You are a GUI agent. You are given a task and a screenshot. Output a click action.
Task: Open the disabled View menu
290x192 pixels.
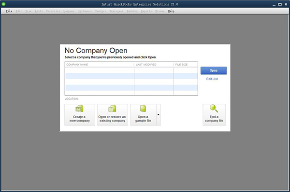[x=29, y=11]
